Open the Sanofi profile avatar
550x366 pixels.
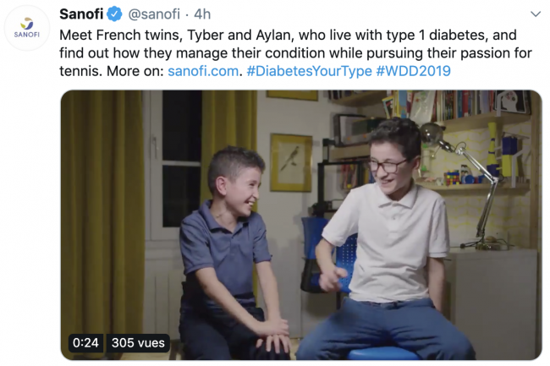pyautogui.click(x=27, y=28)
